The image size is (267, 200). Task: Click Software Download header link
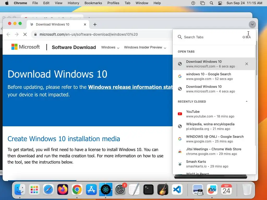coord(74,47)
